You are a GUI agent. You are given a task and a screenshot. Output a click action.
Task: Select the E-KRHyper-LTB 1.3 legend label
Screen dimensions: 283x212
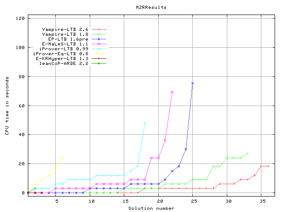click(62, 58)
